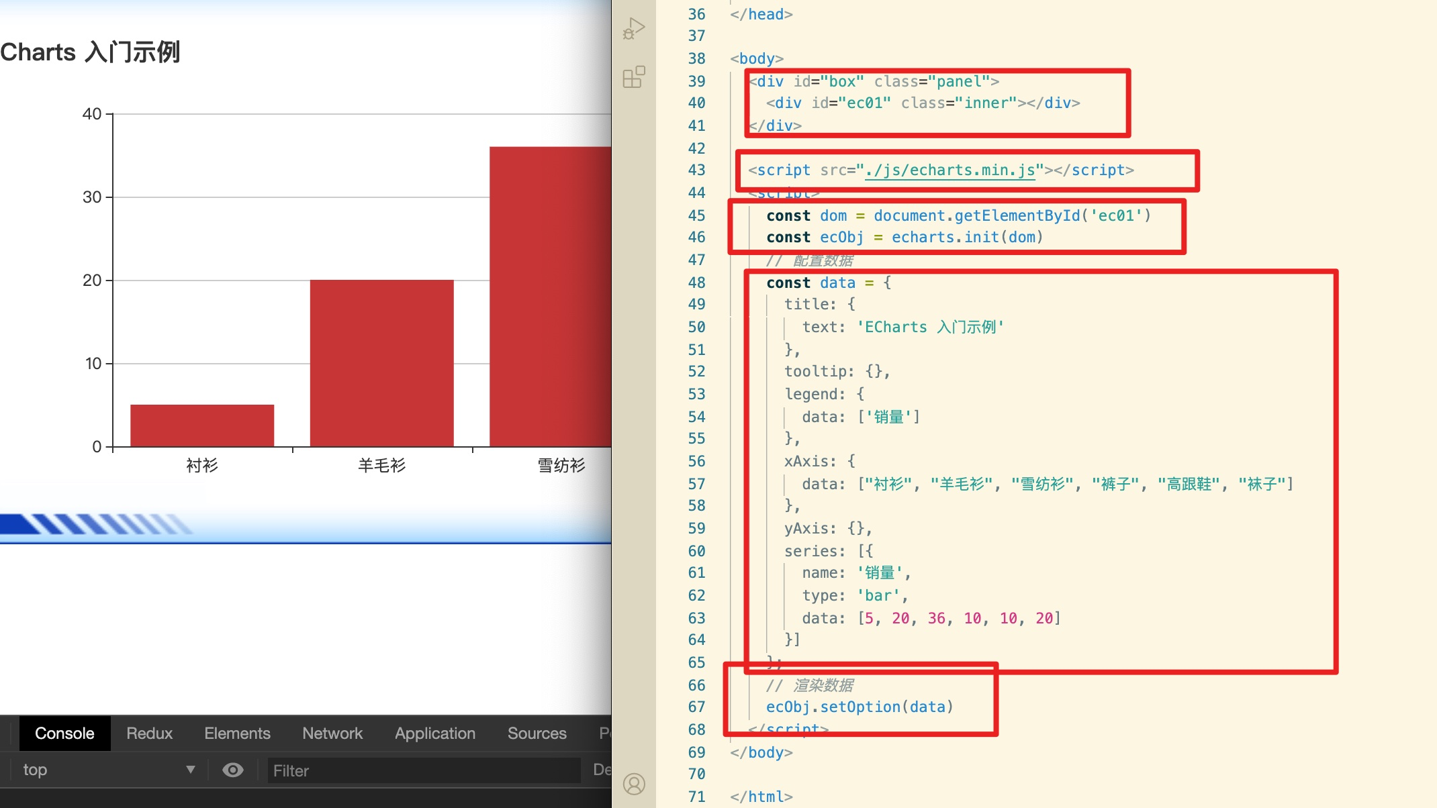Click the 'const data = {' line
1437x808 pixels.
[829, 283]
